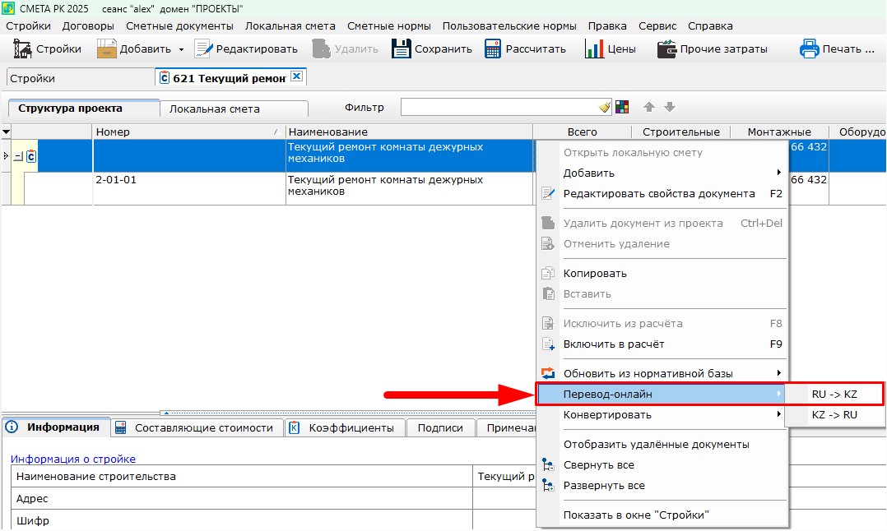Open the color grid icon beside filter
The height and width of the screenshot is (531, 887).
coord(622,108)
